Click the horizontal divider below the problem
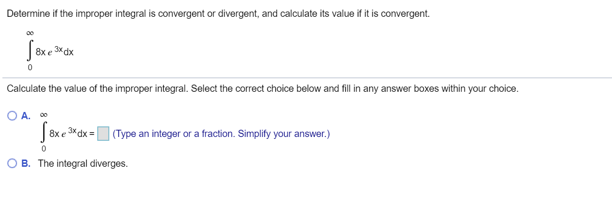The width and height of the screenshot is (612, 198). (307, 77)
